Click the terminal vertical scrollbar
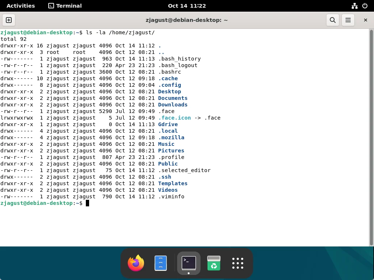374x280 pixels. [x=371, y=137]
